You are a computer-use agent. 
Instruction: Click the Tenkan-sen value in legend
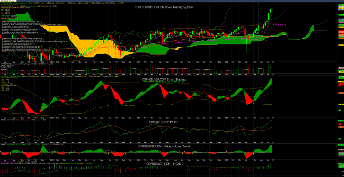pyautogui.click(x=10, y=6)
